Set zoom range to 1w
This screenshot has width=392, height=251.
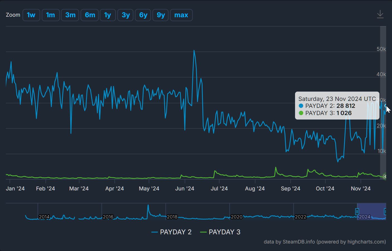(x=31, y=15)
